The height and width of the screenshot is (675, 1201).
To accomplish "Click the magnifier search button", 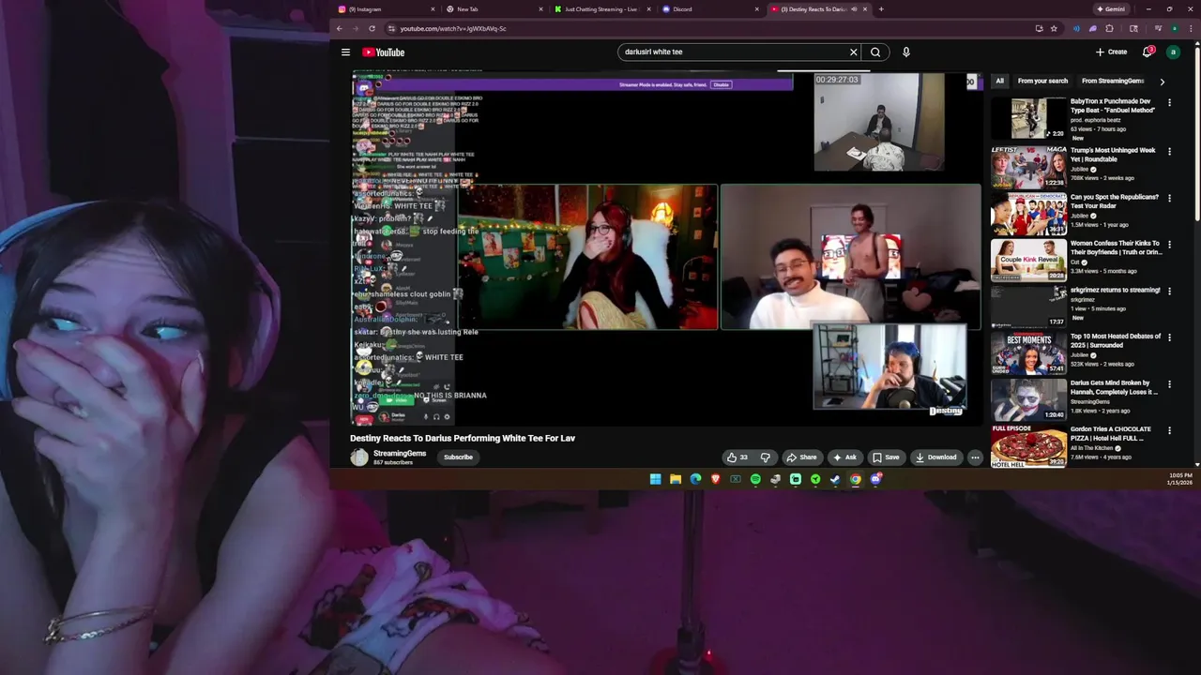I will 875,52.
